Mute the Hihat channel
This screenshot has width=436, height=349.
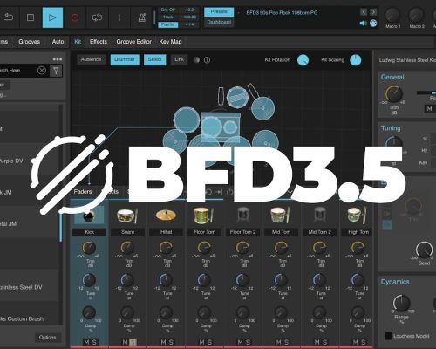click(163, 342)
